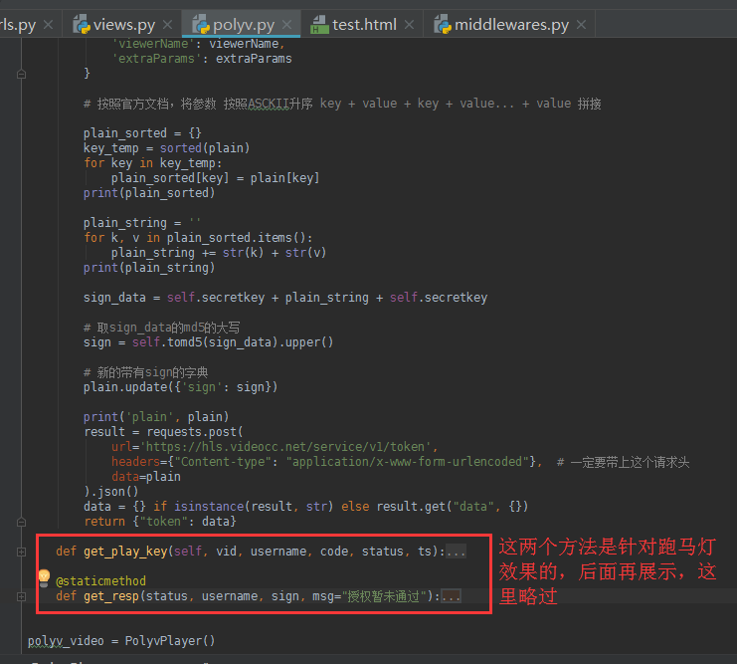Click 'key_temp = sorted(plain)' line

click(x=166, y=148)
